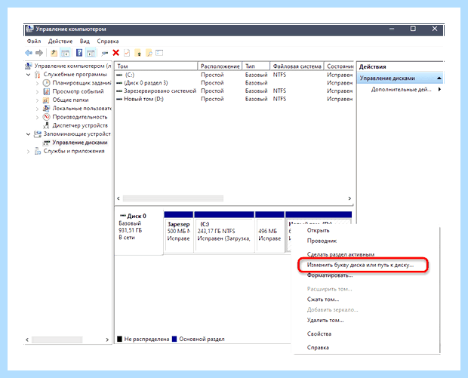Open the Справка menu in the menu bar
The image size is (468, 378).
click(x=108, y=41)
